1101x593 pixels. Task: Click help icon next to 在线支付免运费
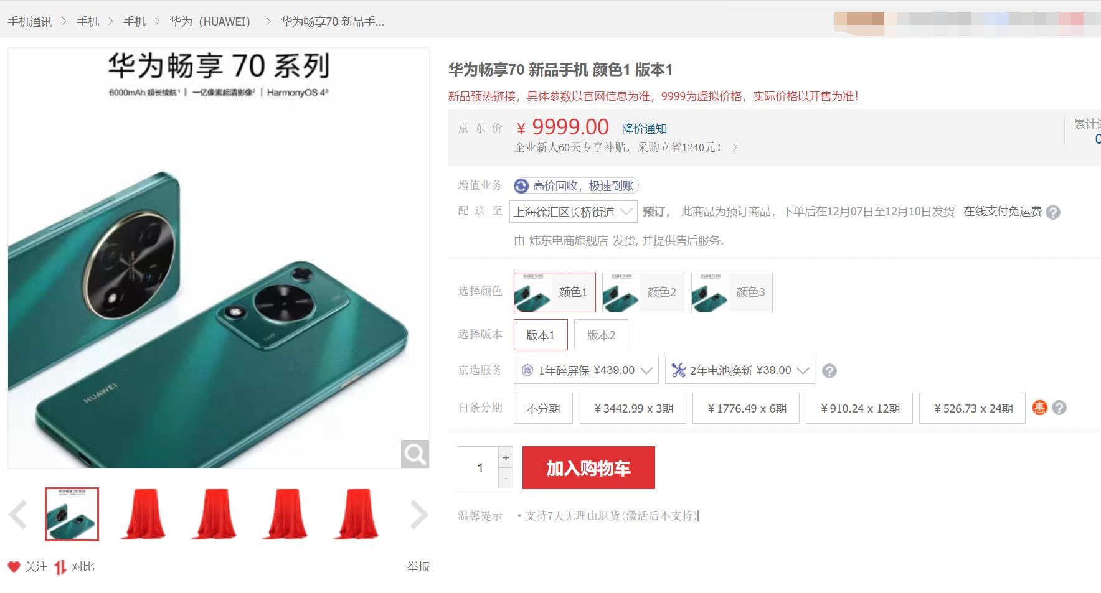point(1053,212)
